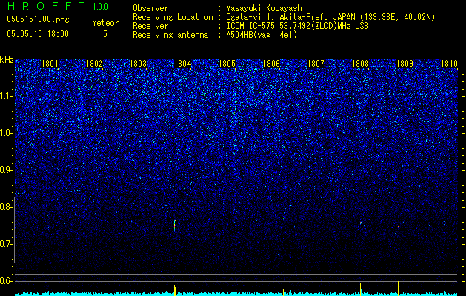
Task: Click the filename 0505151800.png
Action: tap(38, 19)
